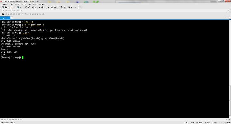Click the keyboard mapping icon
This screenshot has height=124, width=231.
pyautogui.click(x=65, y=7)
